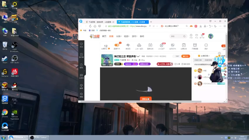Click the orange Follow button
The width and height of the screenshot is (249, 140).
pyautogui.click(x=186, y=56)
